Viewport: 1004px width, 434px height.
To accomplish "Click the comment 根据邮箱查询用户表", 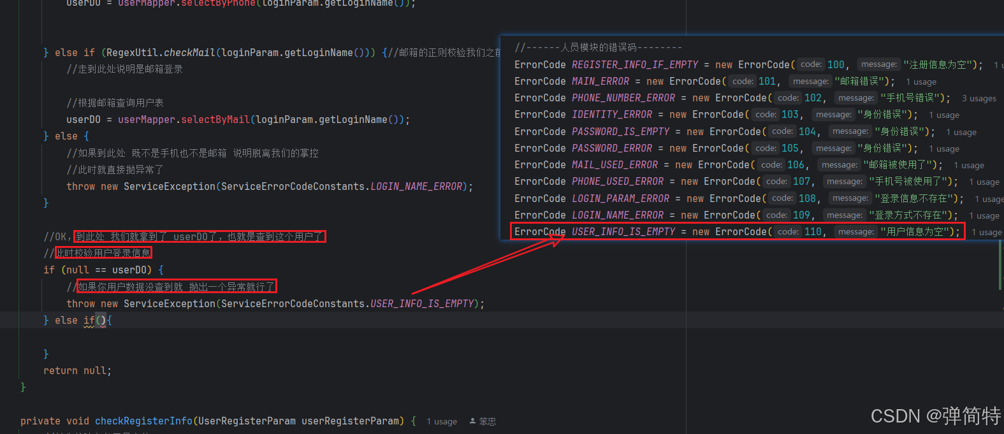I will tap(115, 103).
